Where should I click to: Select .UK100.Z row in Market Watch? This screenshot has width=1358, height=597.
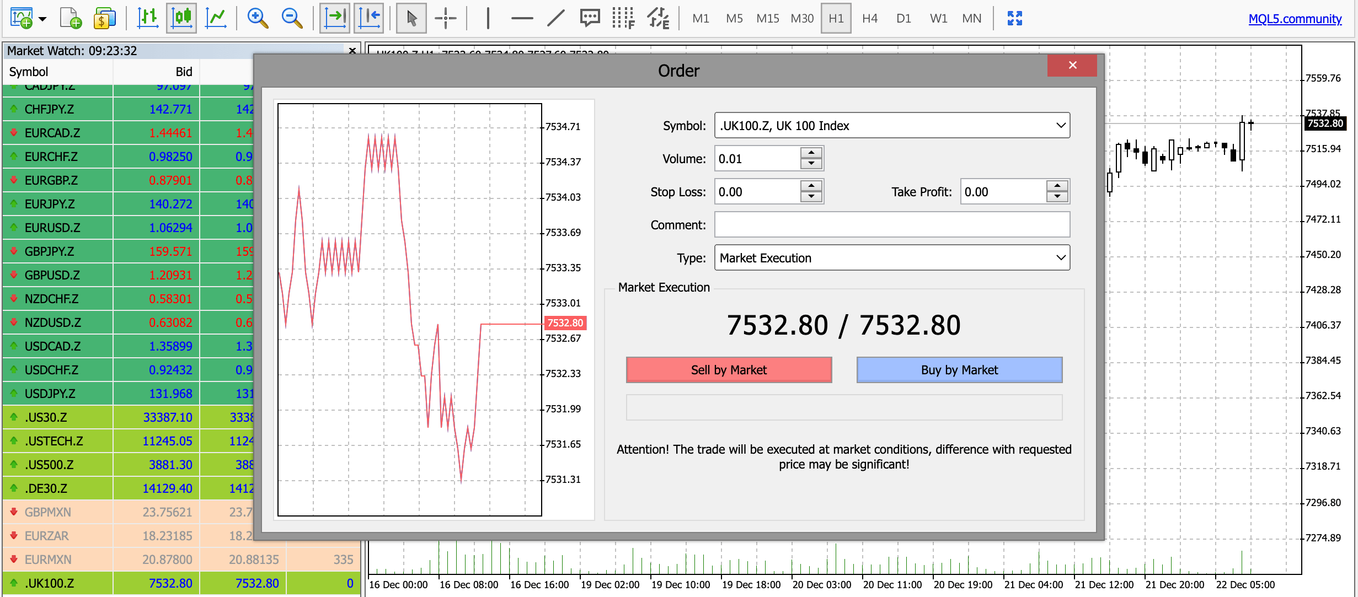pos(181,583)
